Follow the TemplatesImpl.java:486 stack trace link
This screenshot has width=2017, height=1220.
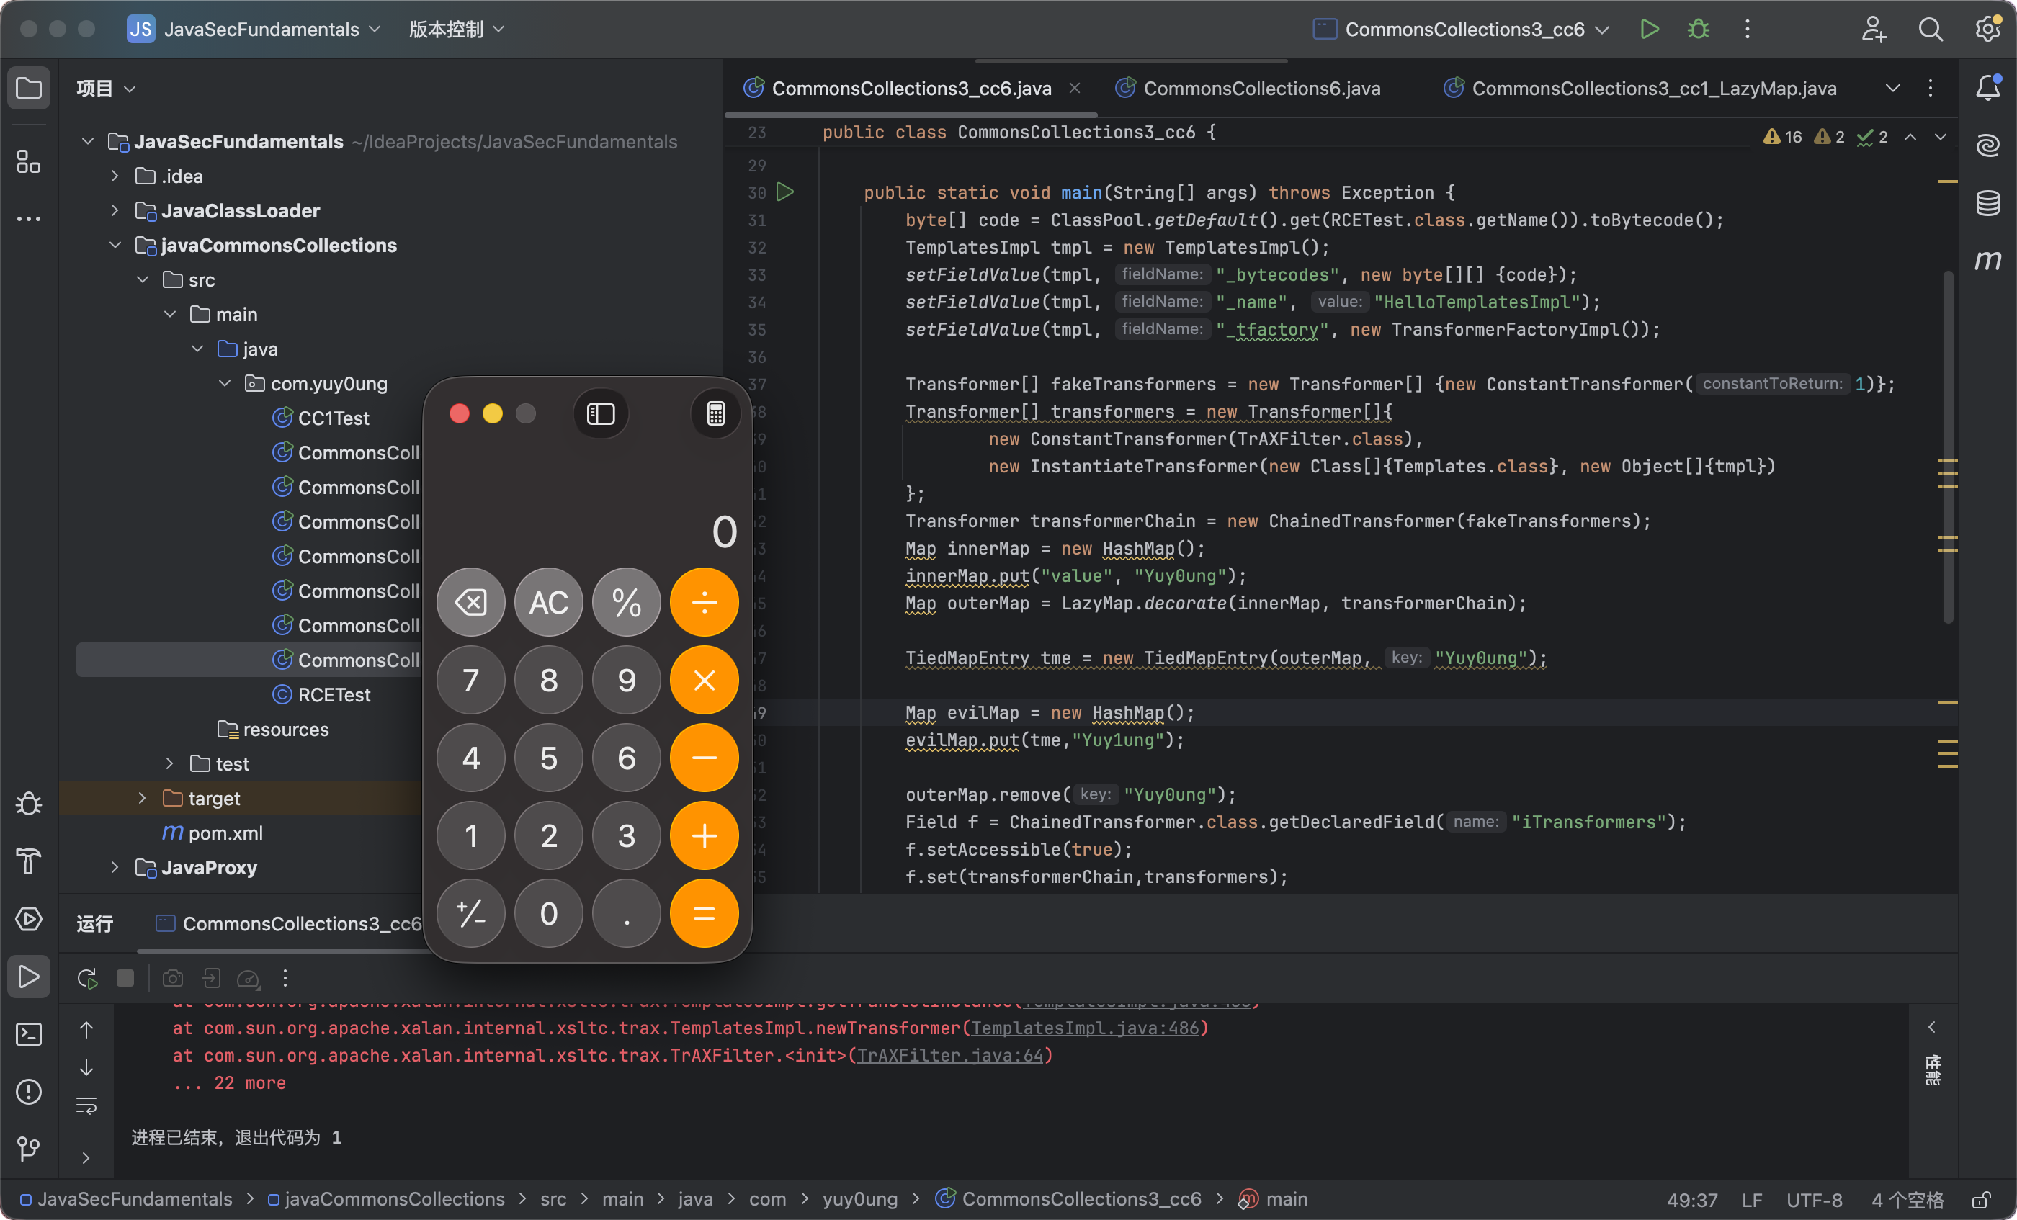click(x=1084, y=1028)
